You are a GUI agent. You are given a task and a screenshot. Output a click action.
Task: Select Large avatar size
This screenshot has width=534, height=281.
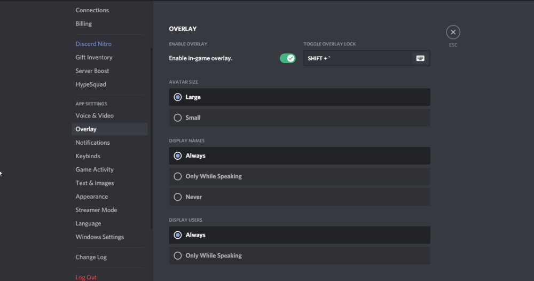pos(300,97)
